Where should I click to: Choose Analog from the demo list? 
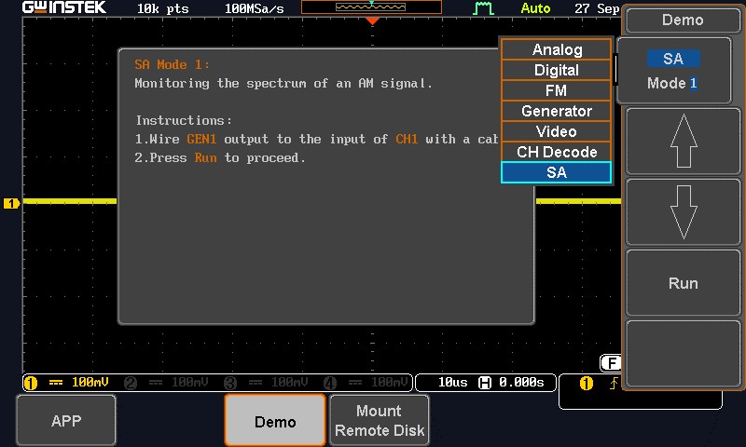tap(557, 50)
